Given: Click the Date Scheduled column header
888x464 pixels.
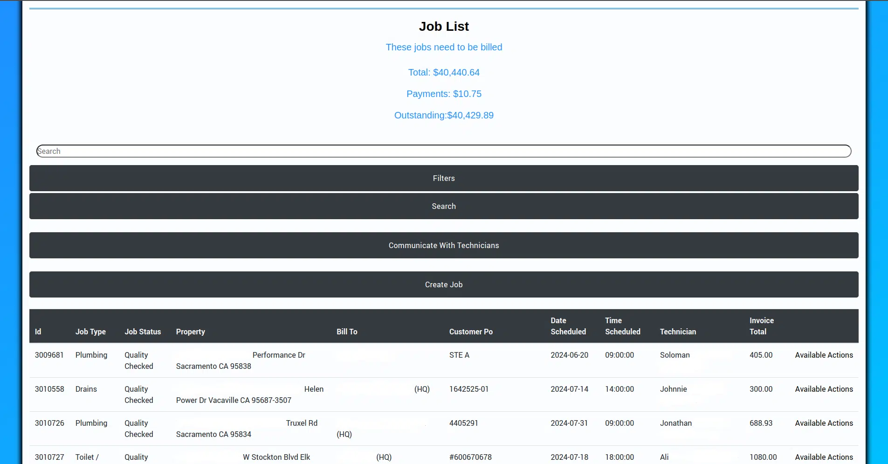Looking at the screenshot, I should [568, 326].
